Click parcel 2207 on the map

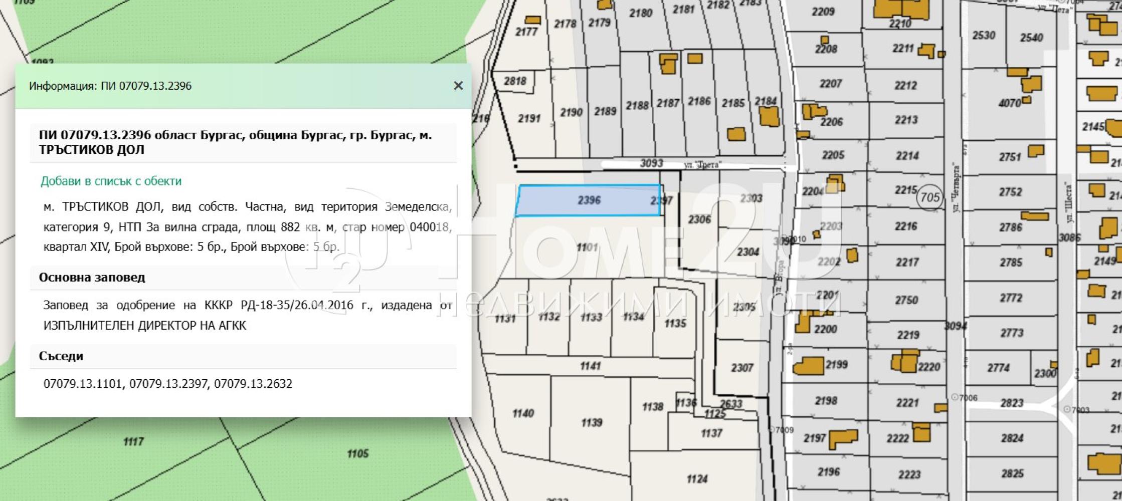830,84
